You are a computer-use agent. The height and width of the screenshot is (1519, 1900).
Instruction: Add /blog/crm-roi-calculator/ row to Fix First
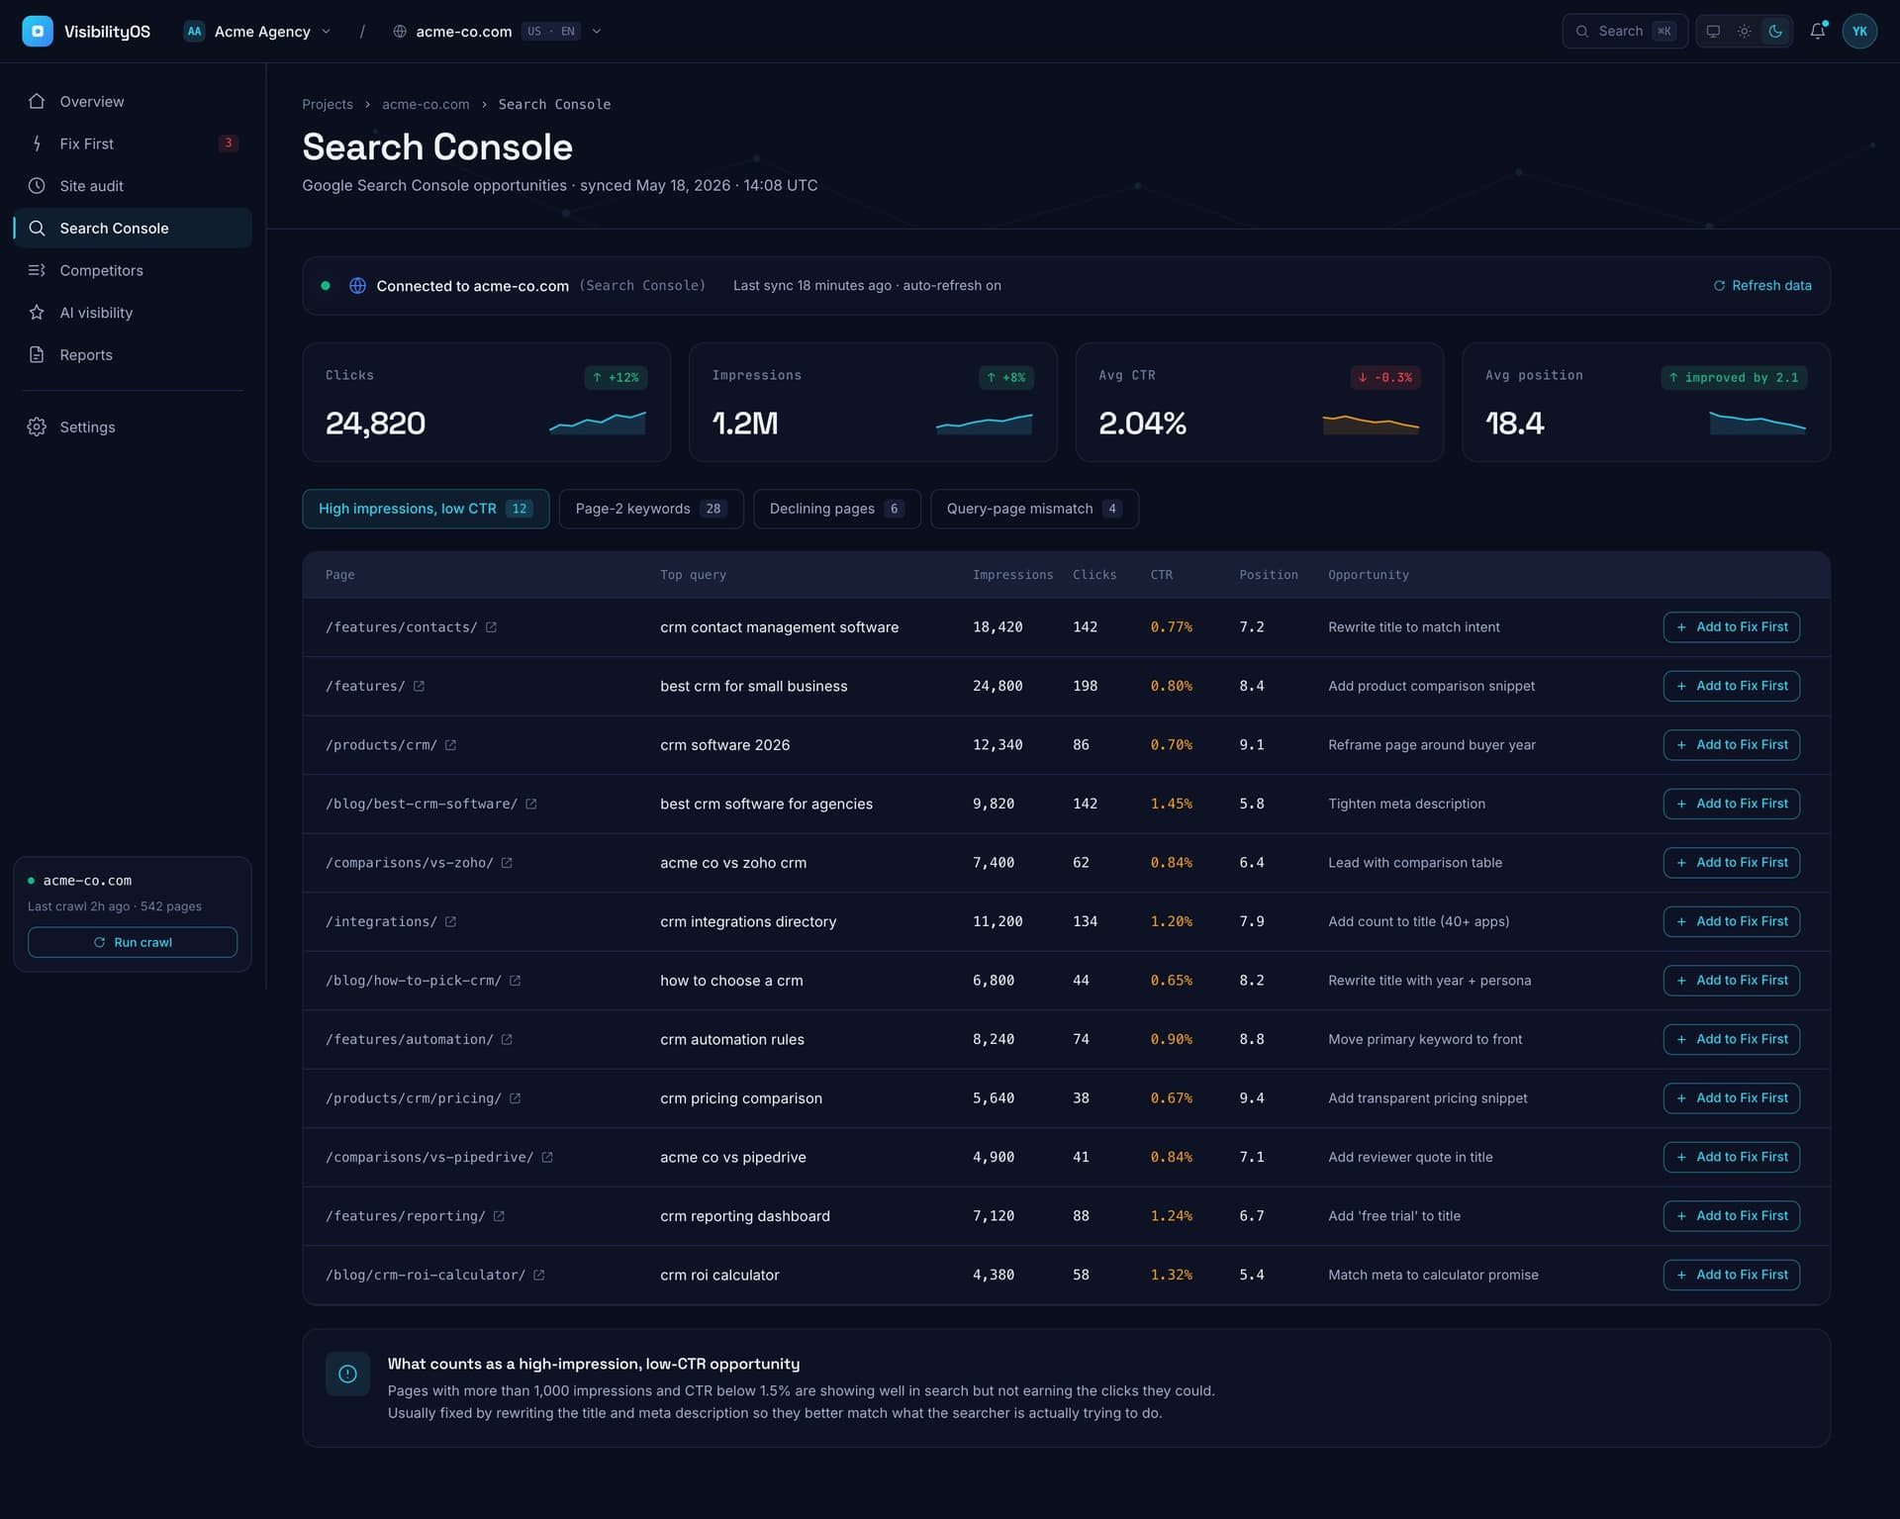pyautogui.click(x=1731, y=1275)
